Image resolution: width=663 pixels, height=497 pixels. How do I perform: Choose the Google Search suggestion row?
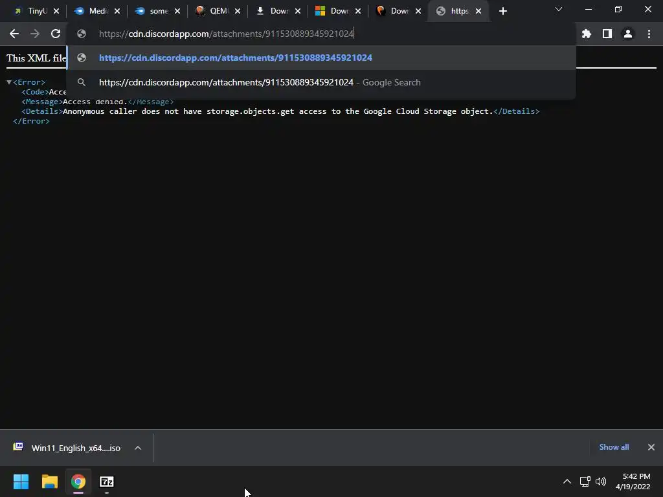pos(321,82)
